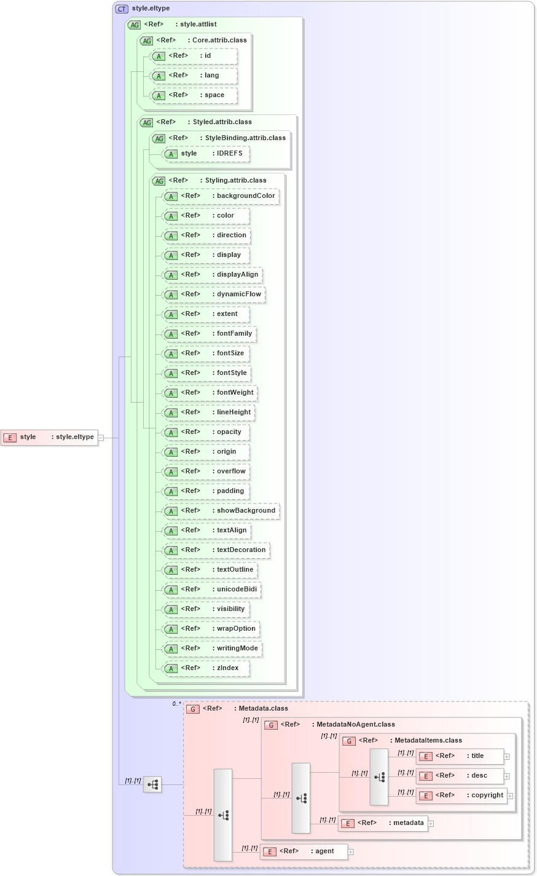Click the G icon of MetadataItems.class

pos(349,741)
